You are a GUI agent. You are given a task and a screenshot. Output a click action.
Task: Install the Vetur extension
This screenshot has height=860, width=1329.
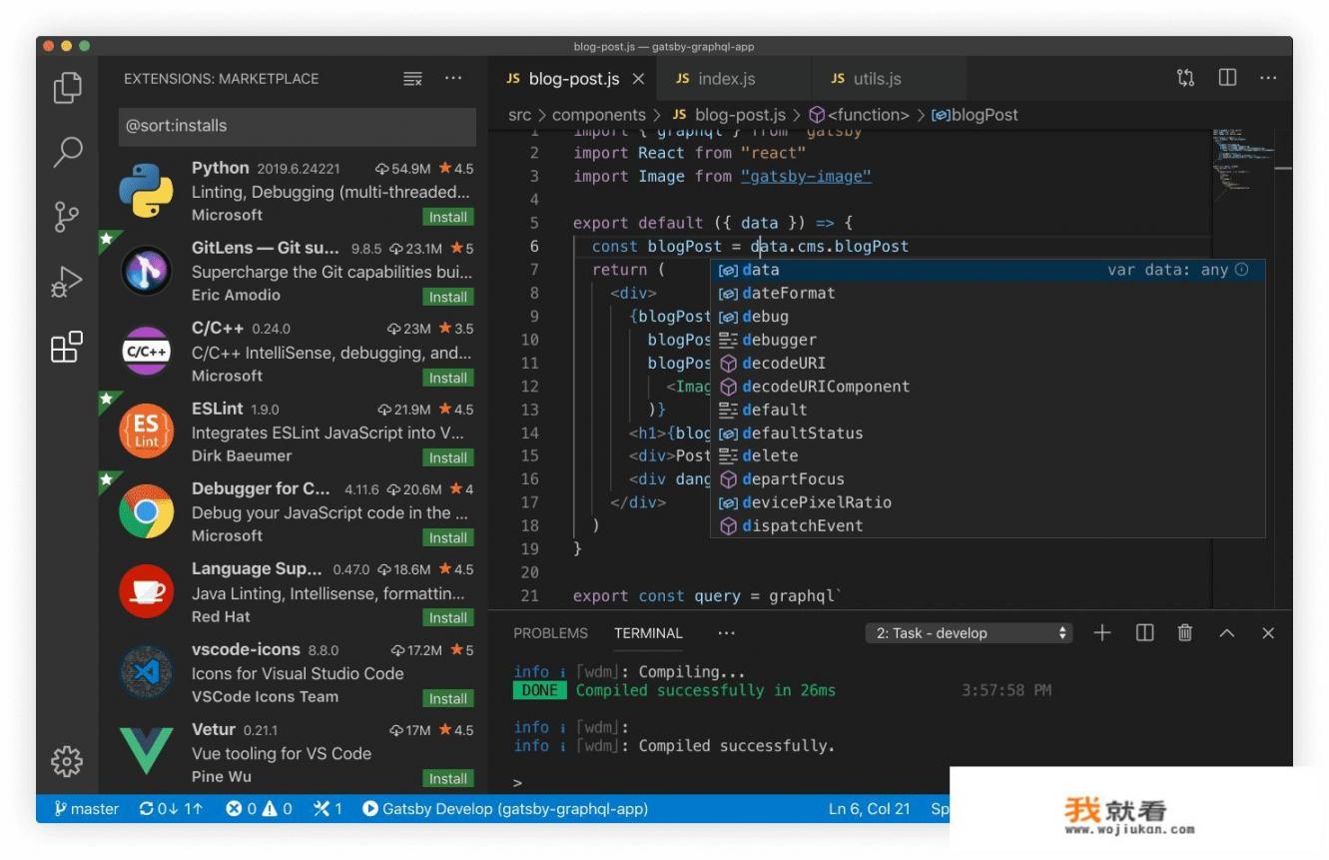[x=448, y=778]
